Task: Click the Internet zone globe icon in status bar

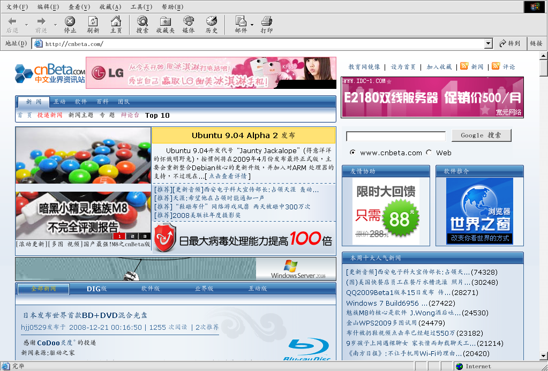Action: tap(459, 366)
